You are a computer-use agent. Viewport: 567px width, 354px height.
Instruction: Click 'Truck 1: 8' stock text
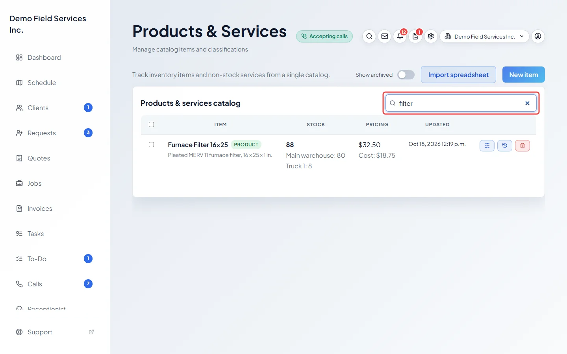point(299,166)
